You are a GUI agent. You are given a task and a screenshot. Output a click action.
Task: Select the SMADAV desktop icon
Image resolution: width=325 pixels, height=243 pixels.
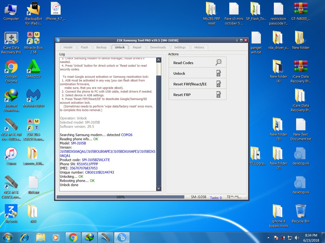pos(34,69)
